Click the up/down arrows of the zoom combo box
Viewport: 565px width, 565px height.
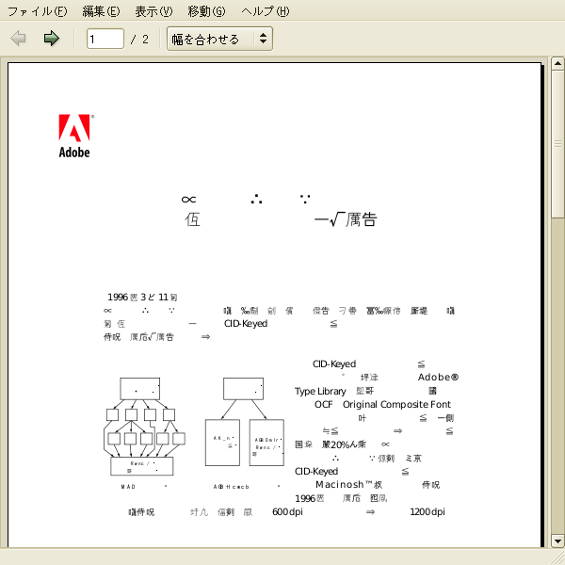[x=263, y=39]
